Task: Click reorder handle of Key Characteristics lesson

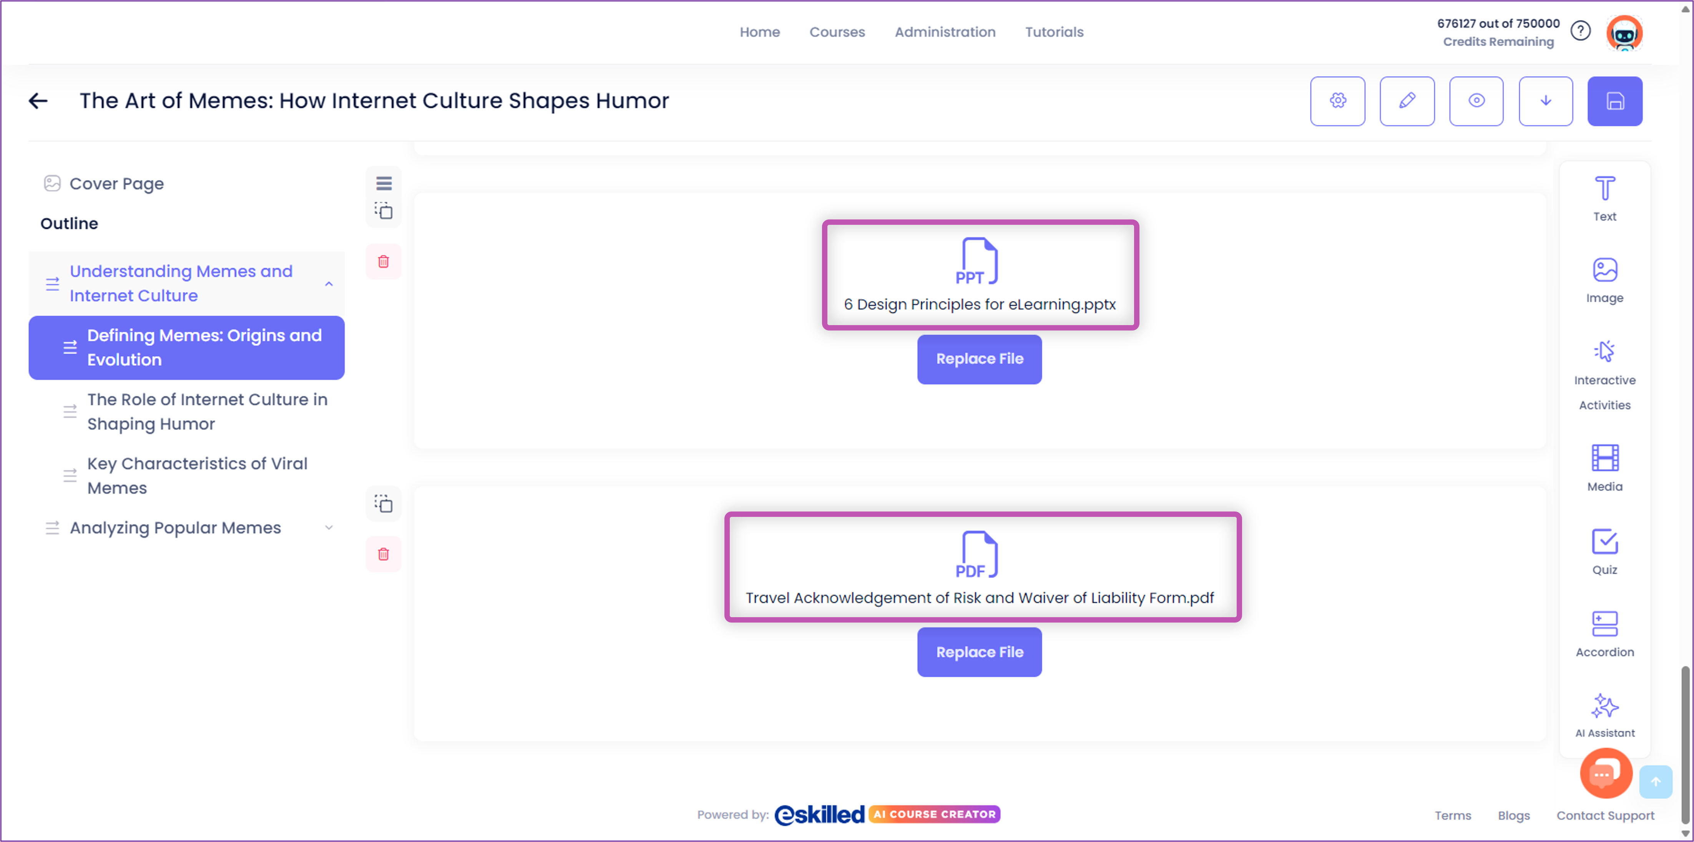Action: pos(70,476)
